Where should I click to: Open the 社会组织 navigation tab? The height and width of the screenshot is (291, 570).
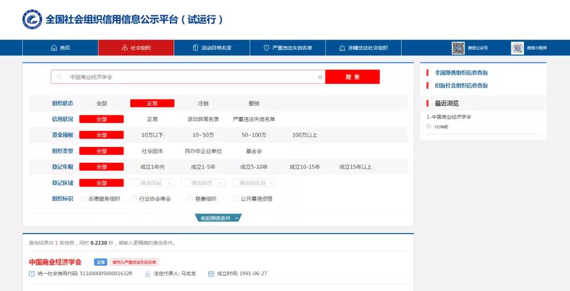click(136, 48)
